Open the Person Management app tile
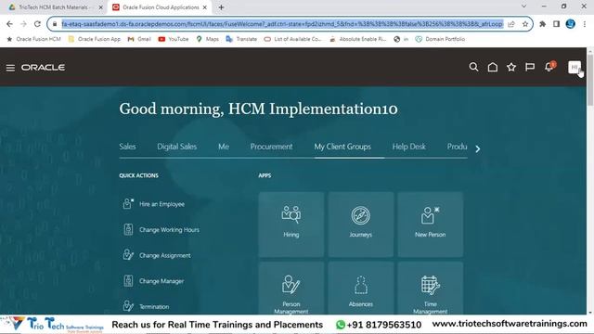Screen dimensions: 594x334 (x=291, y=289)
